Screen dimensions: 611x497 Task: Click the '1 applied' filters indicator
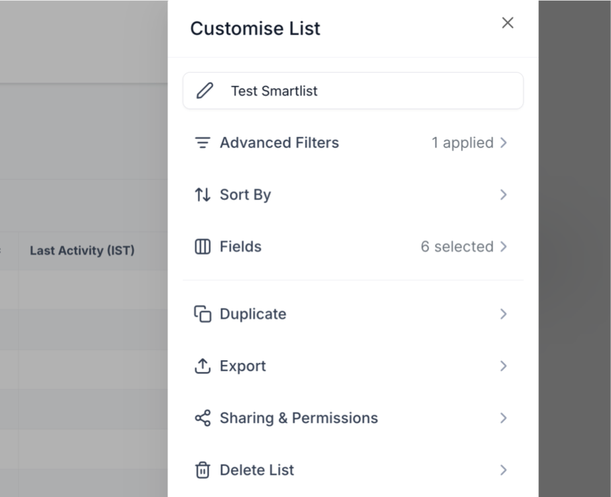point(462,143)
